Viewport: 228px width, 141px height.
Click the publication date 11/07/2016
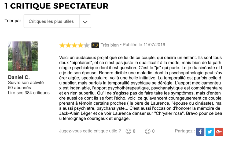coord(154,45)
